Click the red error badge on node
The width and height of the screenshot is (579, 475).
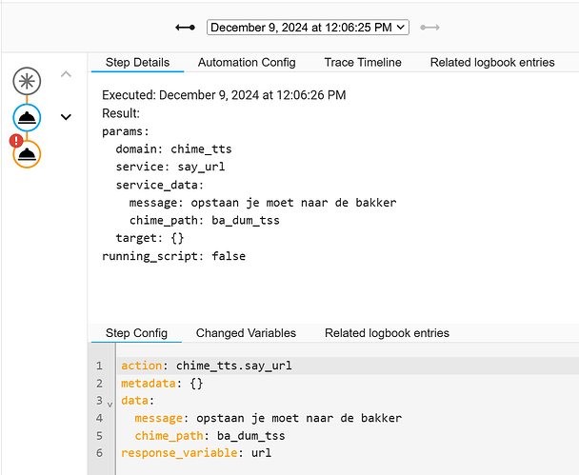click(x=15, y=141)
